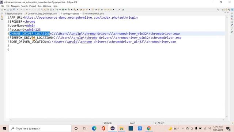Viewport: 234px width, 132px height.
Task: Open the File menu
Action: pyautogui.click(x=3, y=6)
